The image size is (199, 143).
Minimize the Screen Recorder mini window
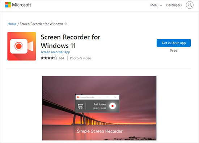[100, 97]
